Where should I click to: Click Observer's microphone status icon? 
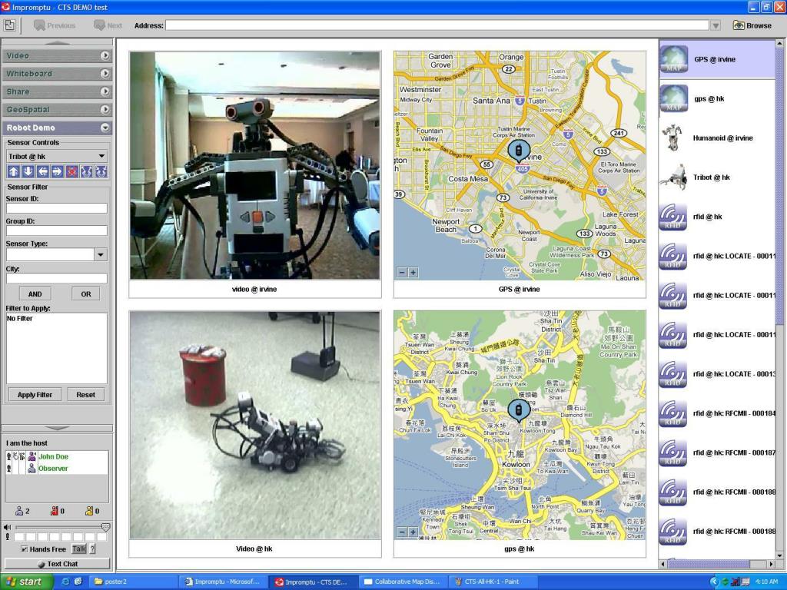[x=8, y=468]
